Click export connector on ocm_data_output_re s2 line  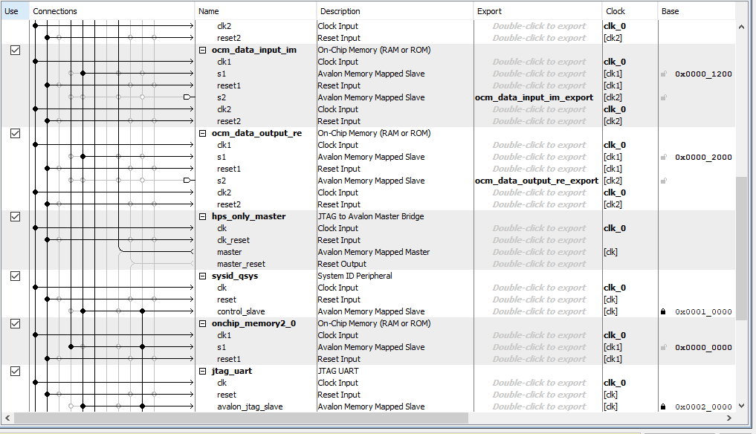pos(187,181)
